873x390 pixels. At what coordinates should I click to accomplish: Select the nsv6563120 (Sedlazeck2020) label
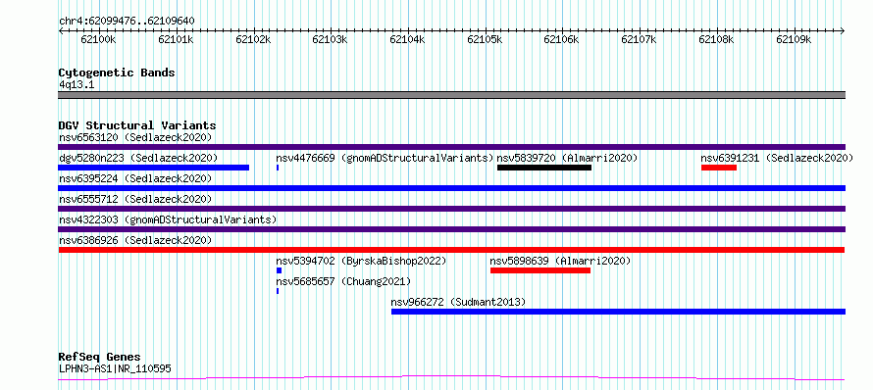tap(135, 137)
